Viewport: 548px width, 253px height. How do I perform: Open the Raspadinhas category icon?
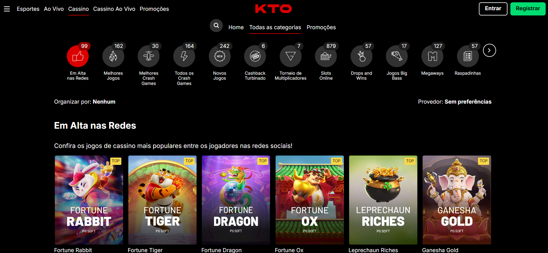pos(468,56)
